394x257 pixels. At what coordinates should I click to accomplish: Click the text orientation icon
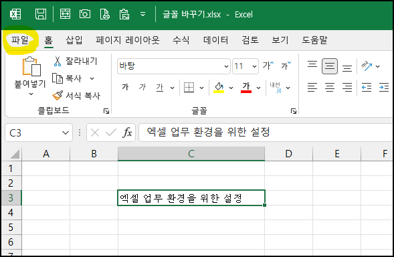pyautogui.click(x=367, y=66)
